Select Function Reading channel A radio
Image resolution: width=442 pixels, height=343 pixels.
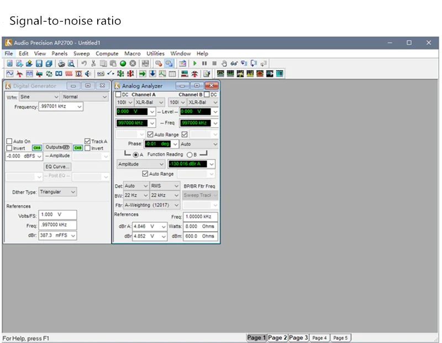coord(136,155)
